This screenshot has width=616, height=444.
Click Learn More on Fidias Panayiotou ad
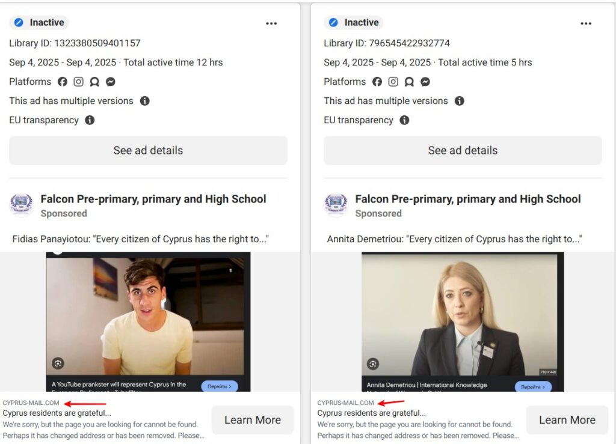click(253, 420)
